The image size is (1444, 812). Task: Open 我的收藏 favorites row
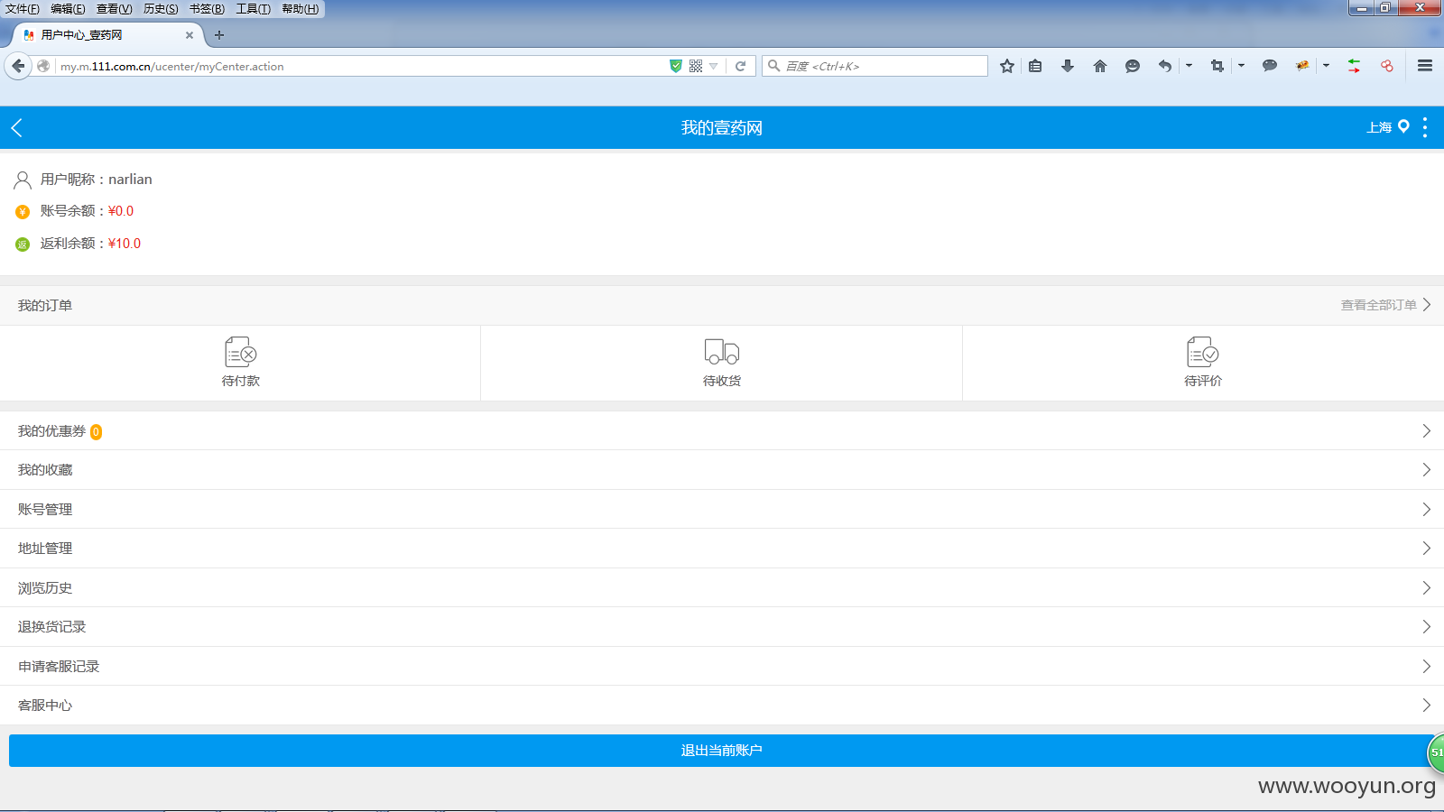(722, 470)
